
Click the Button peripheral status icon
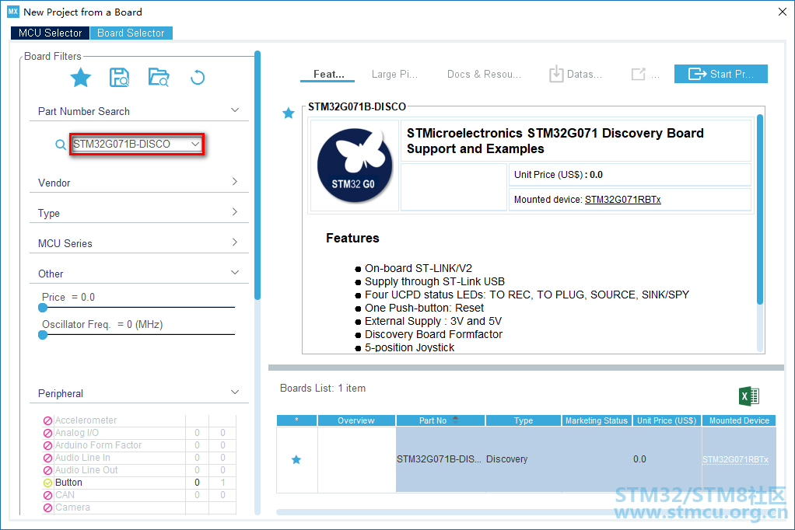[47, 483]
